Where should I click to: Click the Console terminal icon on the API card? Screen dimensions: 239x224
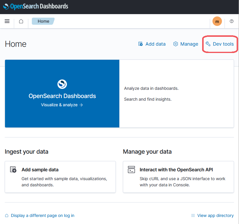coord(131,170)
